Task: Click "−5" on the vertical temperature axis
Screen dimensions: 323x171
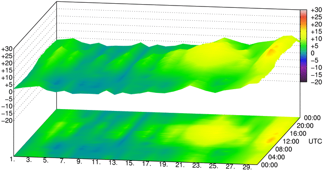Action: click(x=9, y=99)
